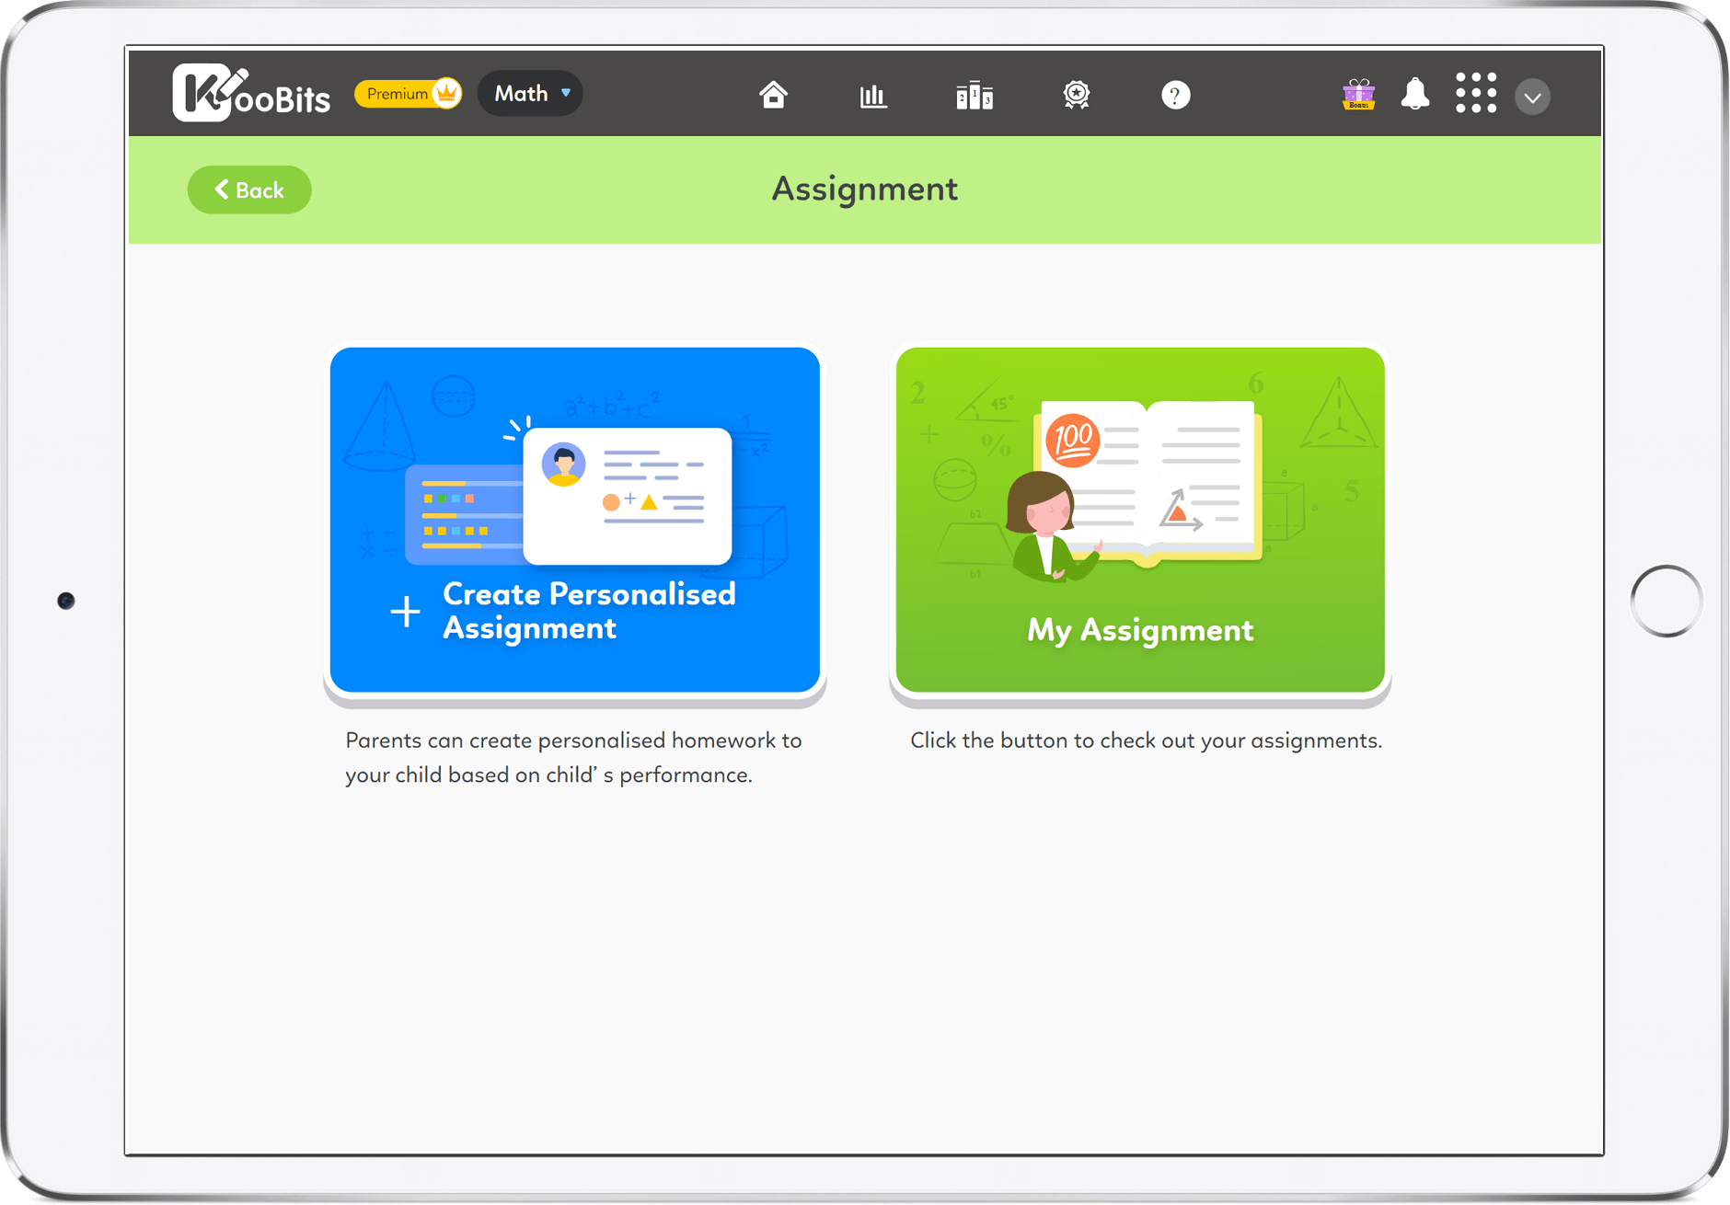Collapse the Math dropdown arrow
This screenshot has height=1205, width=1730.
565,93
